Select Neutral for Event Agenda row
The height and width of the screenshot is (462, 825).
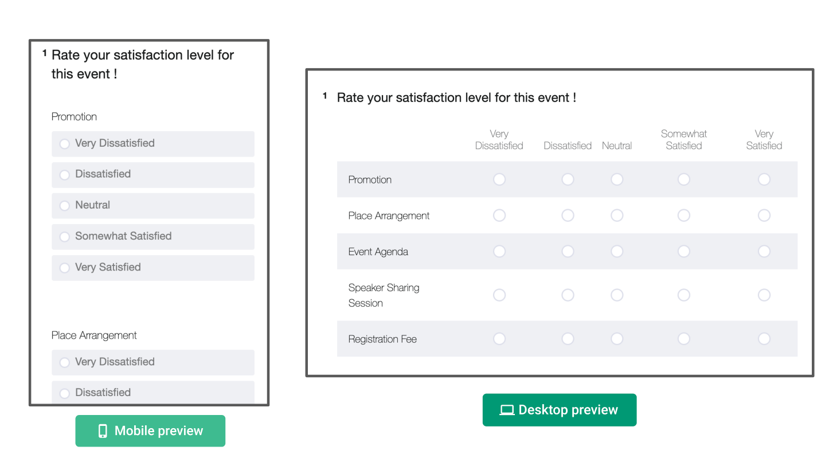616,251
